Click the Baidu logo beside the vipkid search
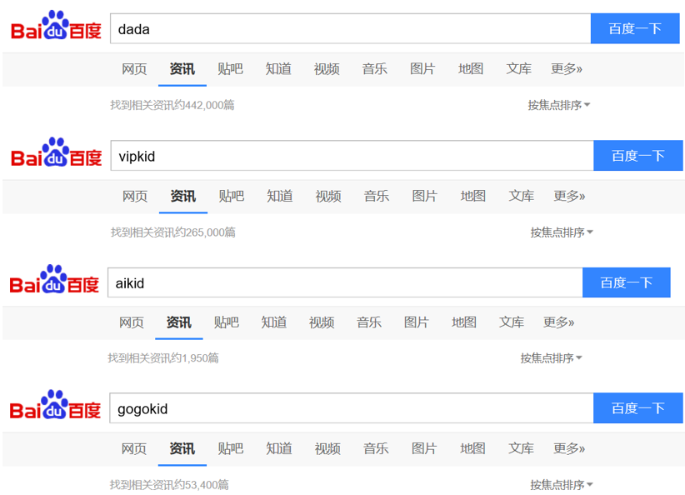685x495 pixels. point(57,152)
